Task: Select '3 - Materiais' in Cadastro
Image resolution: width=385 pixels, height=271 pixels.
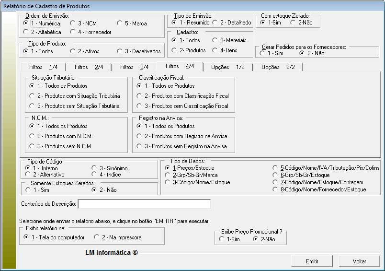Action: [x=215, y=41]
